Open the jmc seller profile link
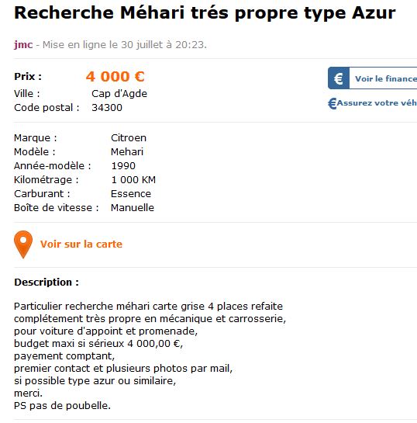Viewport: 417px width, 423px height. click(x=23, y=44)
